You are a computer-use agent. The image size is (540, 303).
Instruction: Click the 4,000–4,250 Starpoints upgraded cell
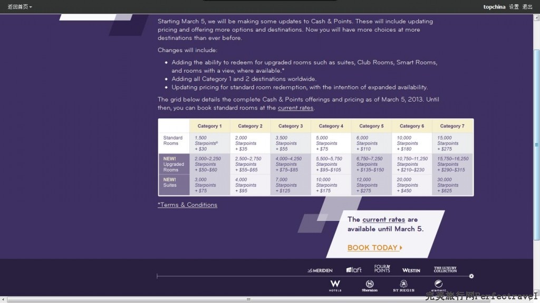(291, 164)
